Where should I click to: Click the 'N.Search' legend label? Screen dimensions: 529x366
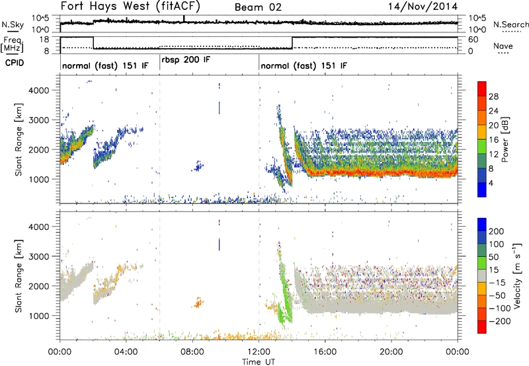pos(510,24)
